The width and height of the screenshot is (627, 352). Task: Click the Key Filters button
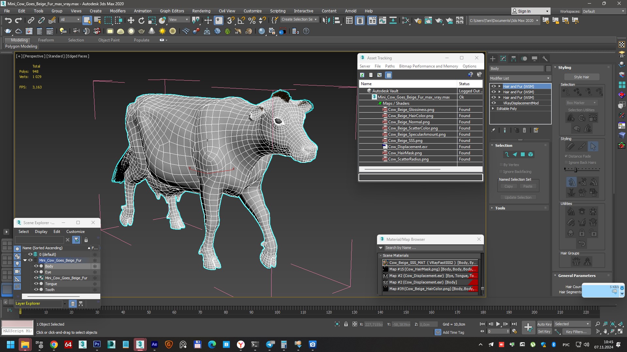click(576, 331)
